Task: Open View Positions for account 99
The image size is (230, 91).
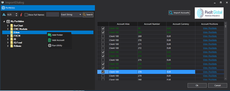Action: point(210,28)
